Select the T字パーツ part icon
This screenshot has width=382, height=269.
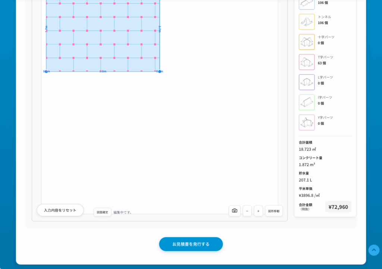tap(306, 62)
